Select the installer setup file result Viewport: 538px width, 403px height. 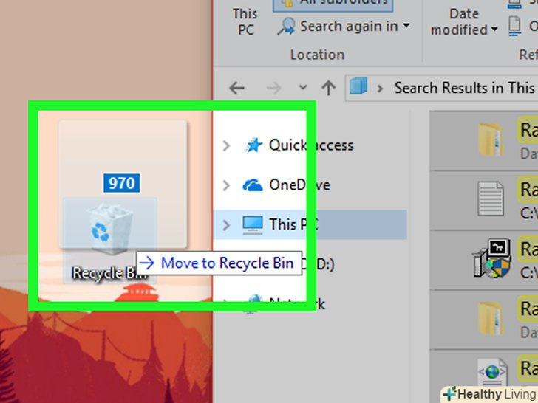tap(484, 259)
